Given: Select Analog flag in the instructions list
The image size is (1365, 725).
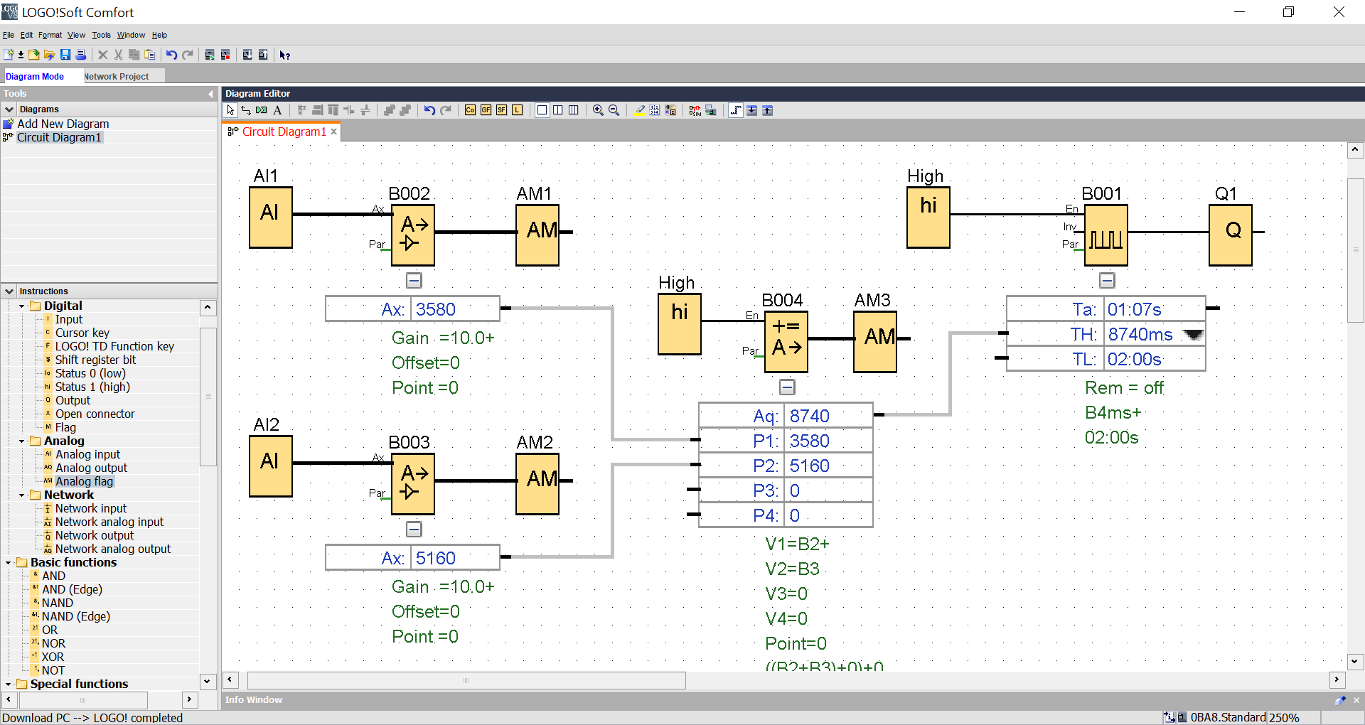Looking at the screenshot, I should click(x=84, y=481).
